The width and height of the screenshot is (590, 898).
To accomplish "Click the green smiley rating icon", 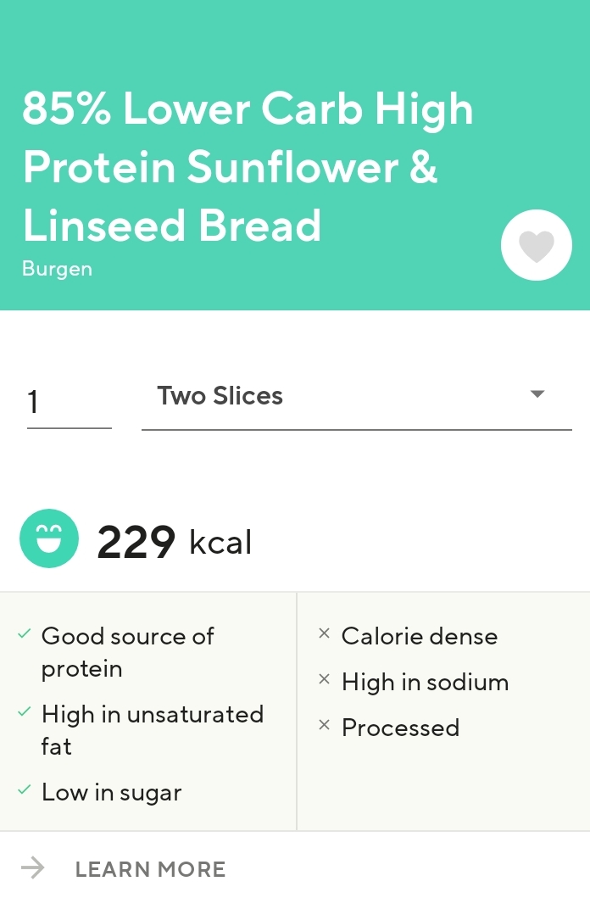I will tap(49, 538).
